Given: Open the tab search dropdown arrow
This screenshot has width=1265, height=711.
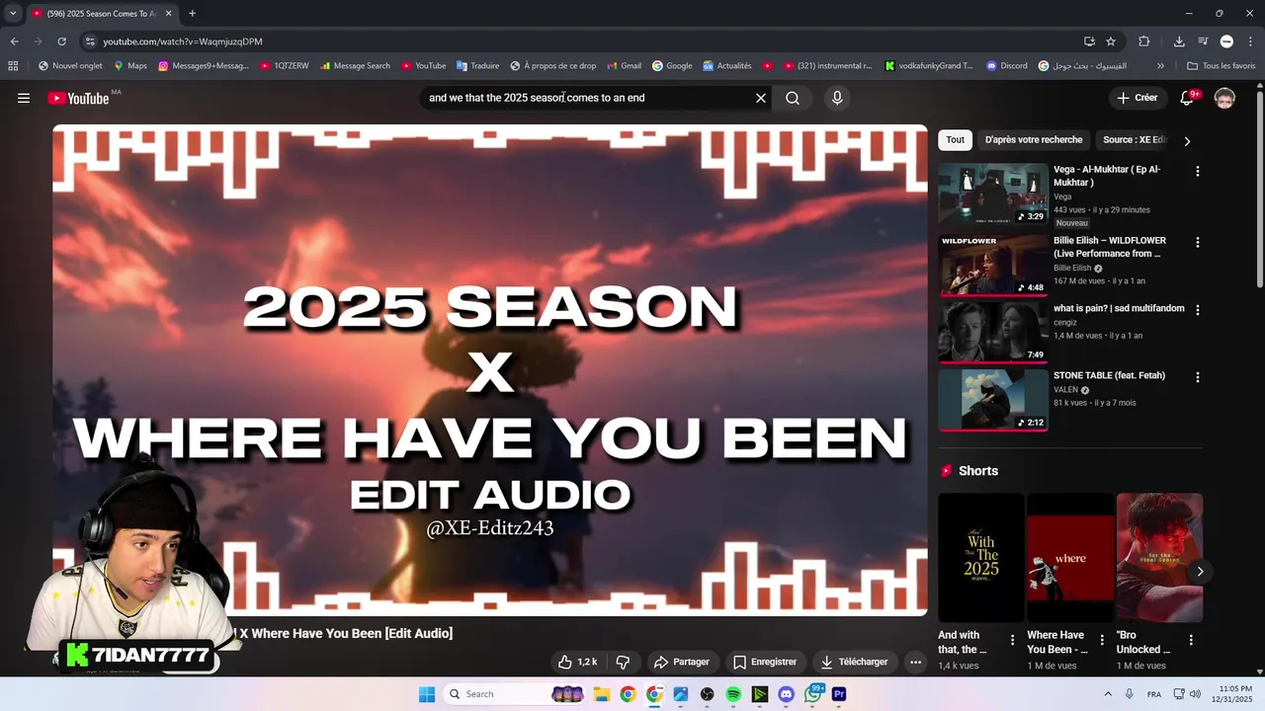Looking at the screenshot, I should 13,13.
